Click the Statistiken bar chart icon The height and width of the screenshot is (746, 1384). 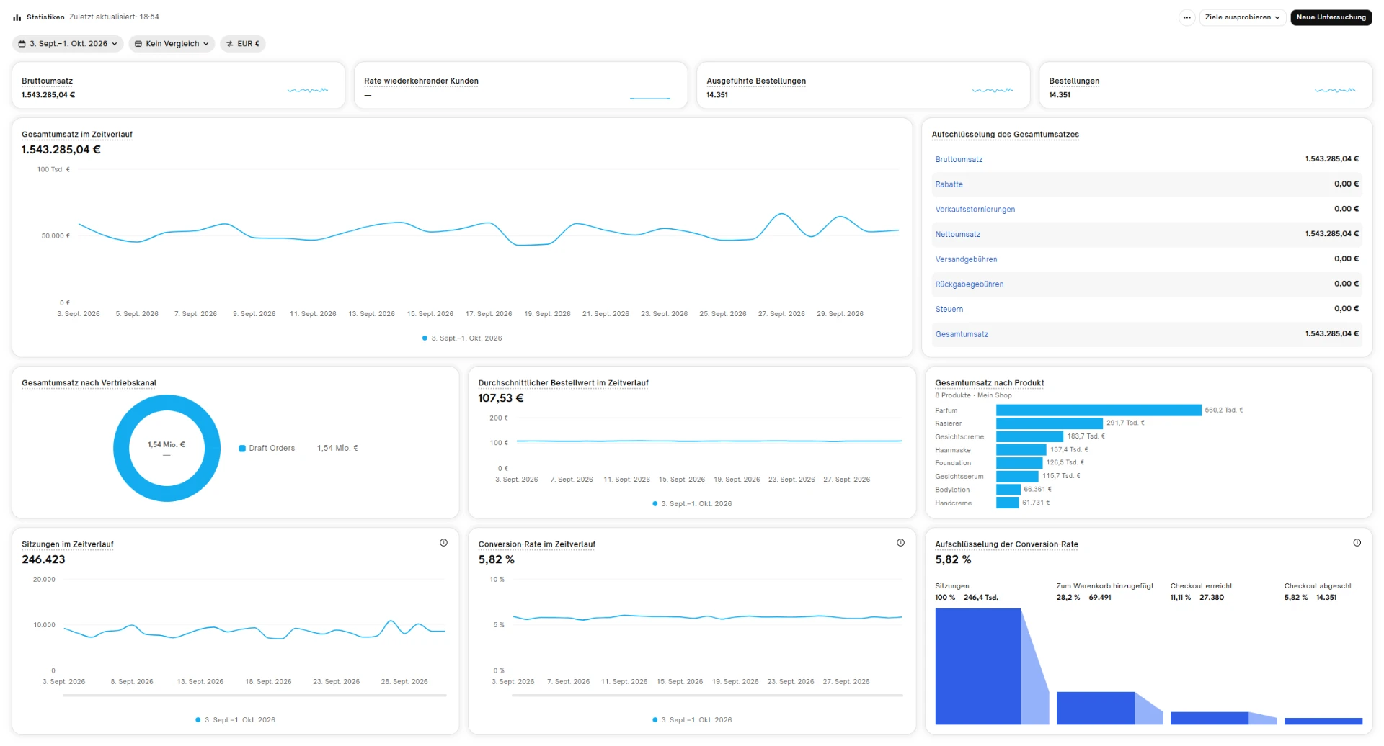[17, 17]
